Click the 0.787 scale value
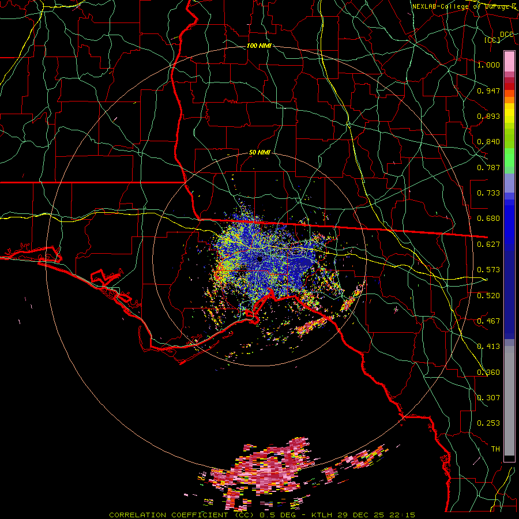519x519 pixels. coord(488,167)
